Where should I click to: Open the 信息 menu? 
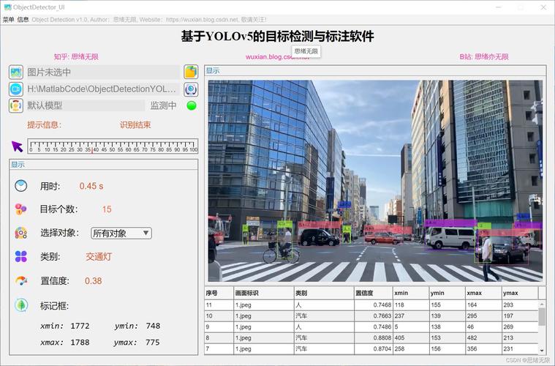pos(23,19)
